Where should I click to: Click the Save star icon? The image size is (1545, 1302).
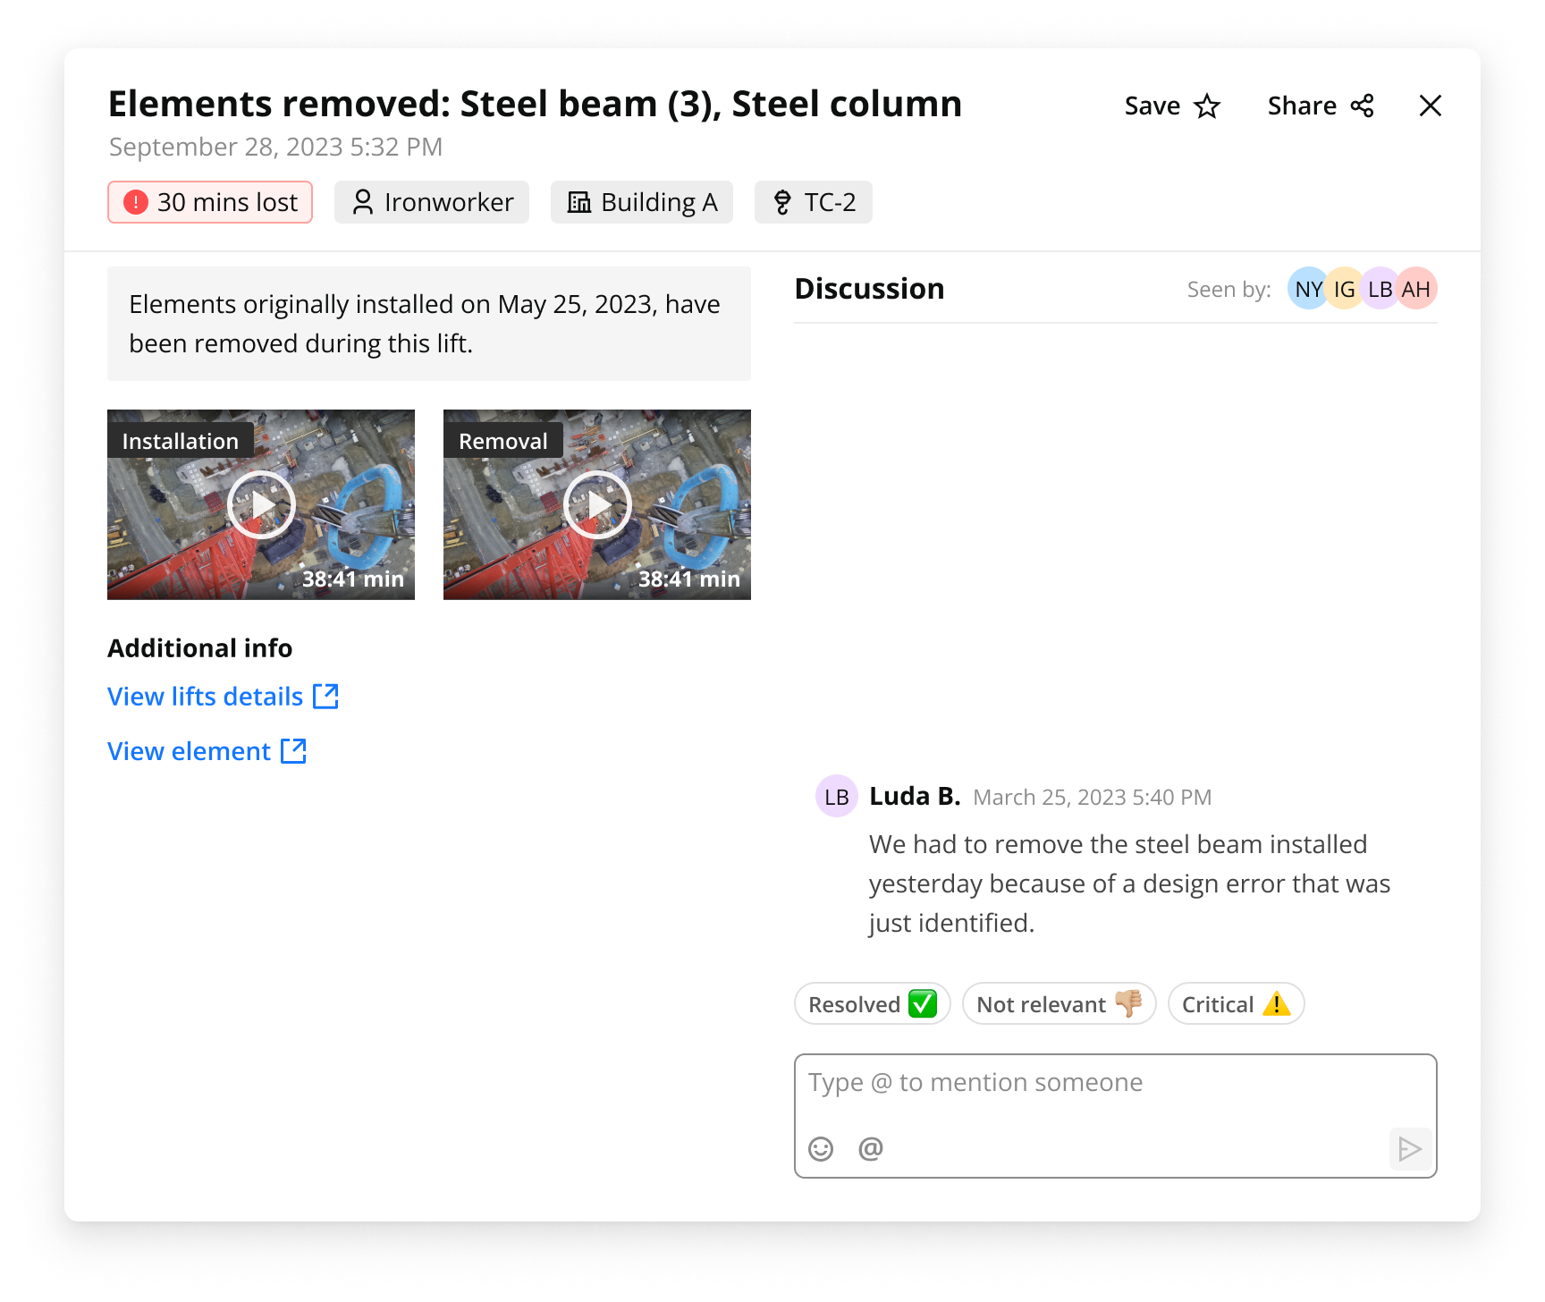pos(1207,106)
